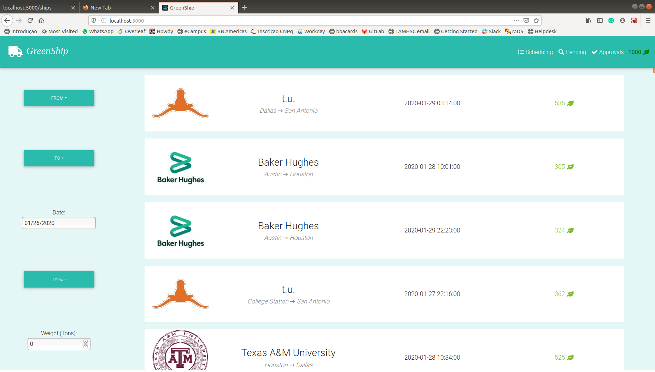Click the leaf icon next to 362

pos(570,294)
